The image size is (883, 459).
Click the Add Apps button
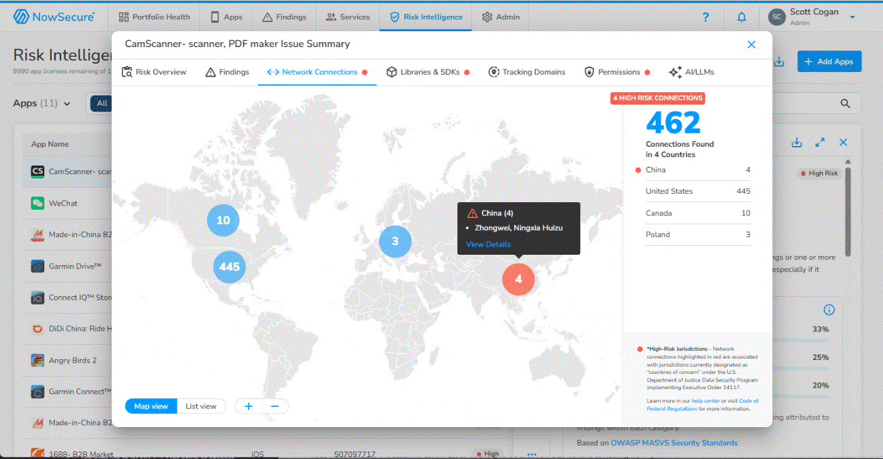(829, 62)
